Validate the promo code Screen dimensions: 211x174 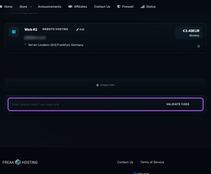178,104
